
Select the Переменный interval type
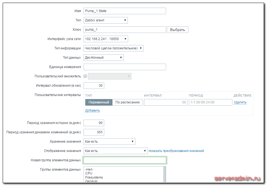click(99, 102)
